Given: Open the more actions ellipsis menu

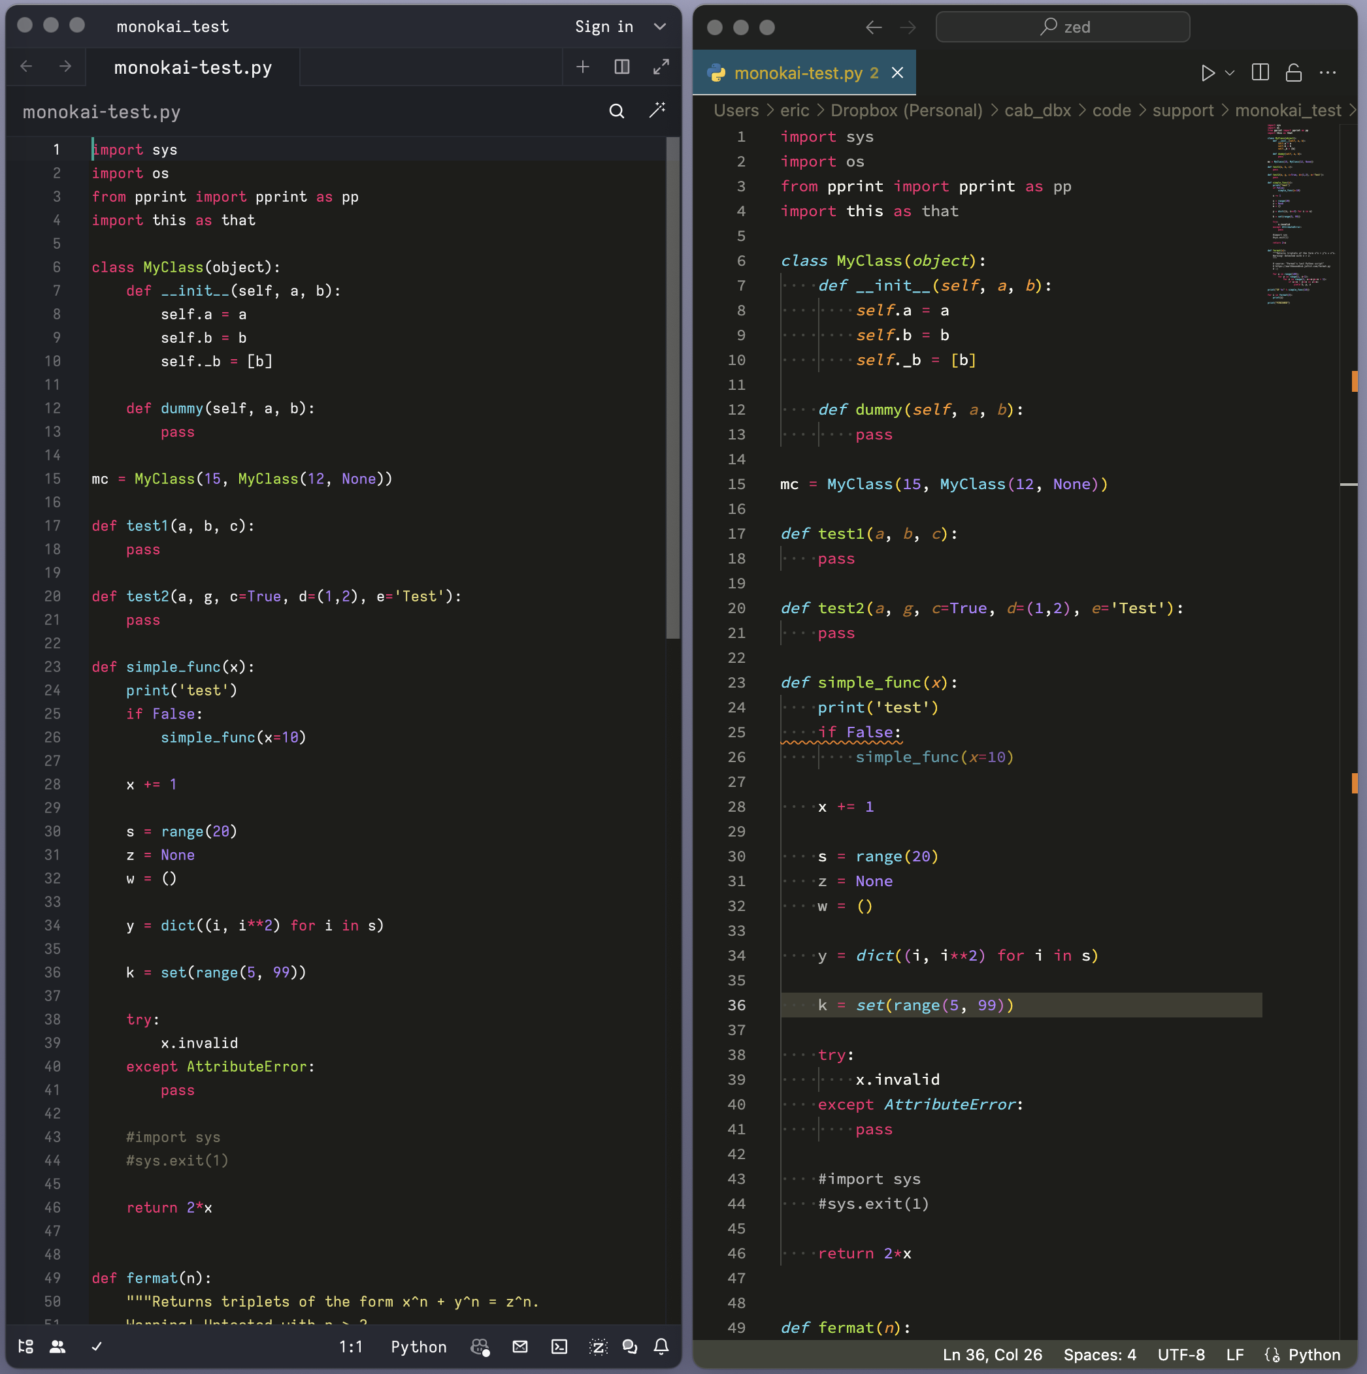Looking at the screenshot, I should coord(1328,72).
